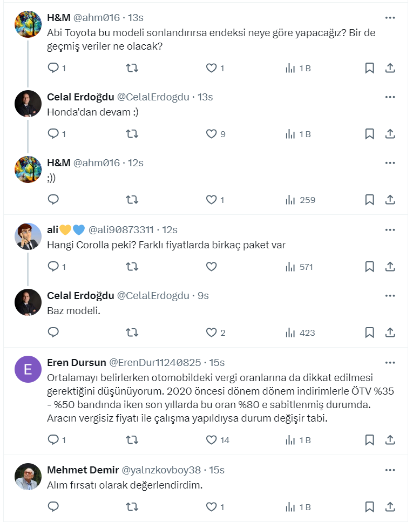
Task: Like Celal Erdoğdu's "Honda'dan devam" reply
Action: (x=212, y=134)
